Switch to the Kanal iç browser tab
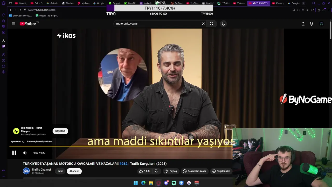This screenshot has height=187, width=332. [x=21, y=3]
